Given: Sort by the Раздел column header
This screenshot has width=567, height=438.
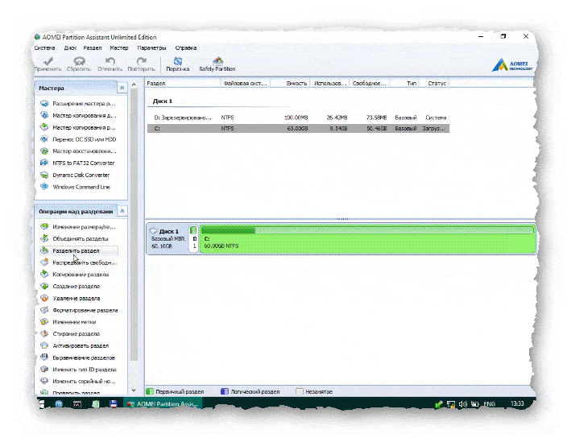Looking at the screenshot, I should tap(183, 84).
